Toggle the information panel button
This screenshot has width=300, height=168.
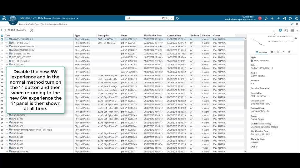tap(280, 30)
